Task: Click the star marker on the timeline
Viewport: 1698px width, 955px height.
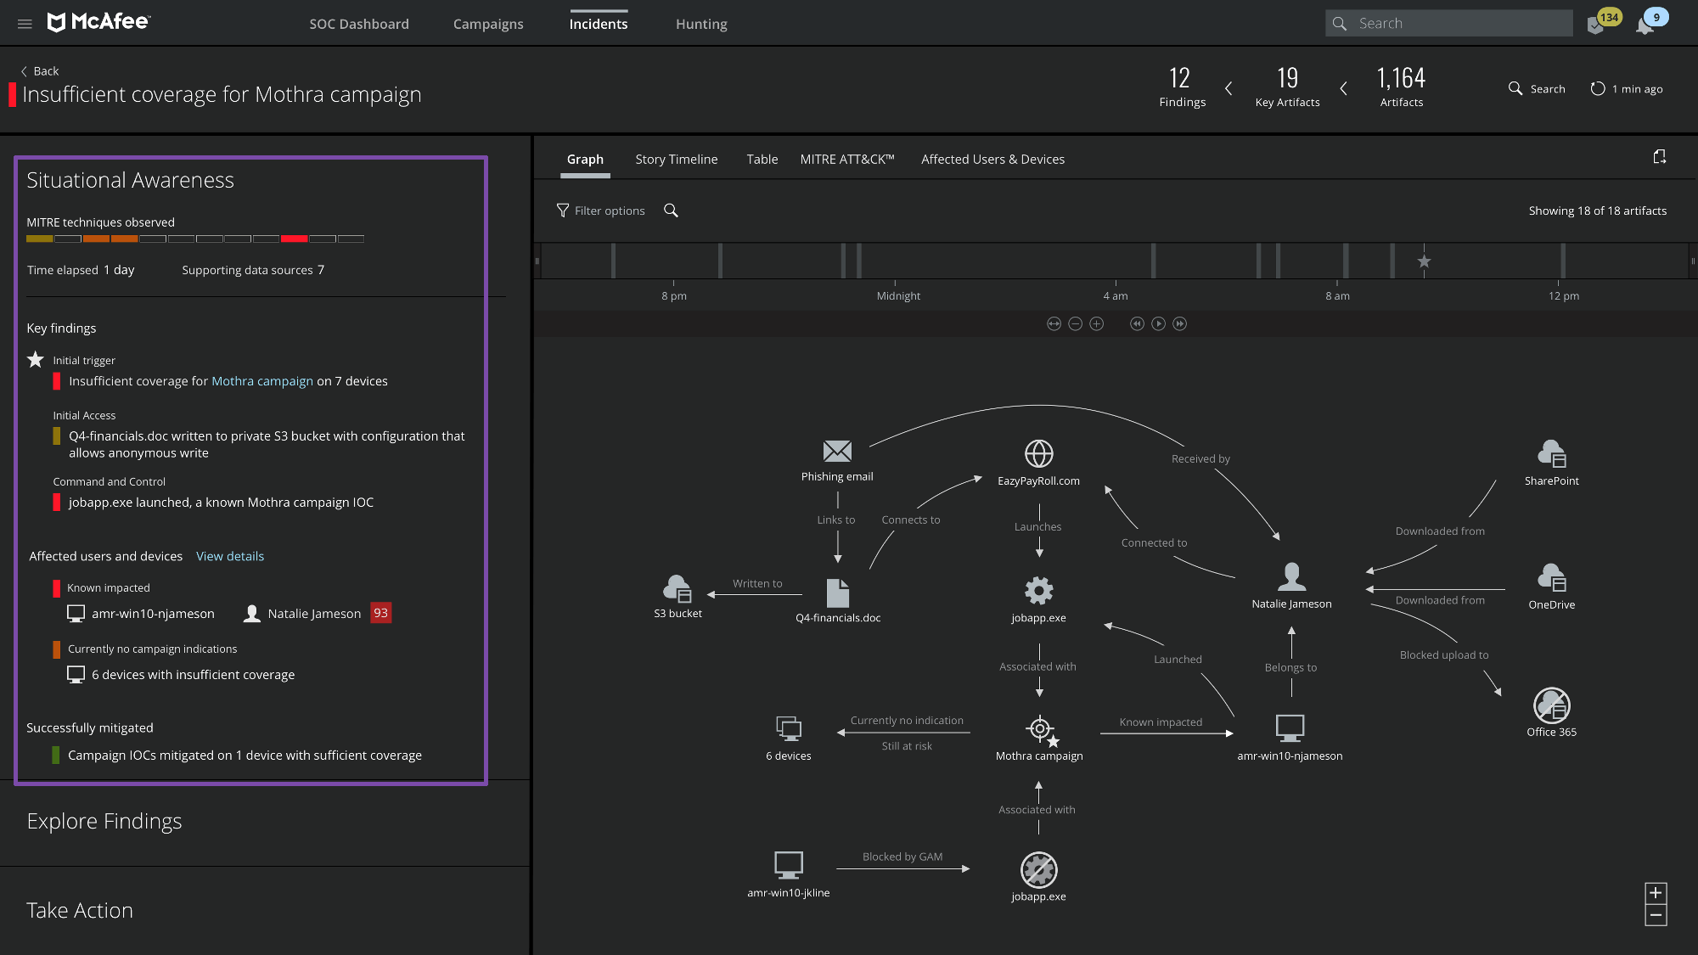Action: (1424, 261)
